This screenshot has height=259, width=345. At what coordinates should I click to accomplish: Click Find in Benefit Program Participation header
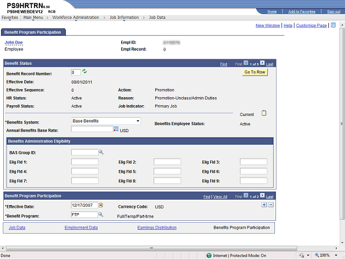pos(207,196)
